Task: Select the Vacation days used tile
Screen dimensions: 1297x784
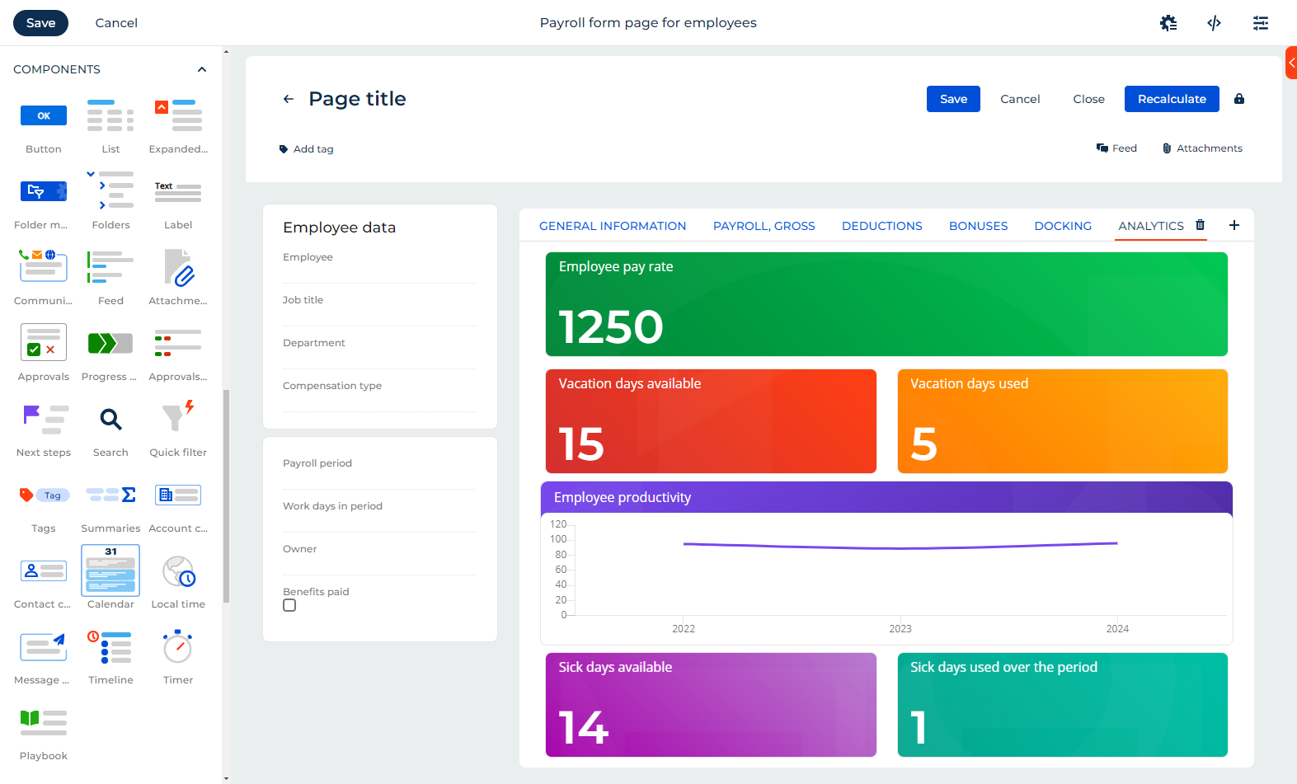Action: click(x=1063, y=421)
